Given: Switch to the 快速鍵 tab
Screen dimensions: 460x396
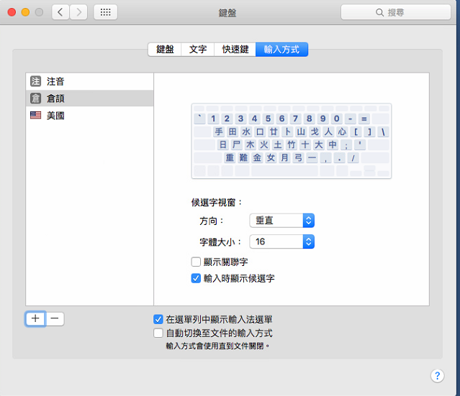Looking at the screenshot, I should tap(235, 49).
